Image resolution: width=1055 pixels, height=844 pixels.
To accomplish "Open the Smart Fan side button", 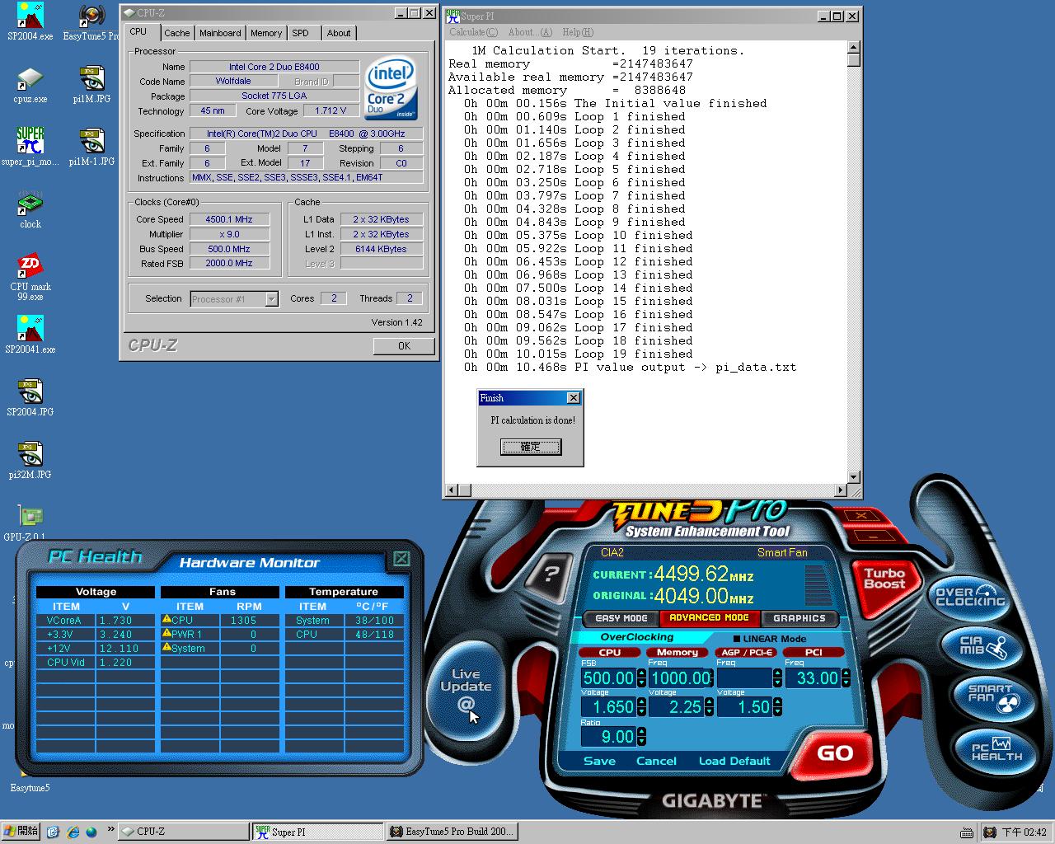I will [993, 697].
